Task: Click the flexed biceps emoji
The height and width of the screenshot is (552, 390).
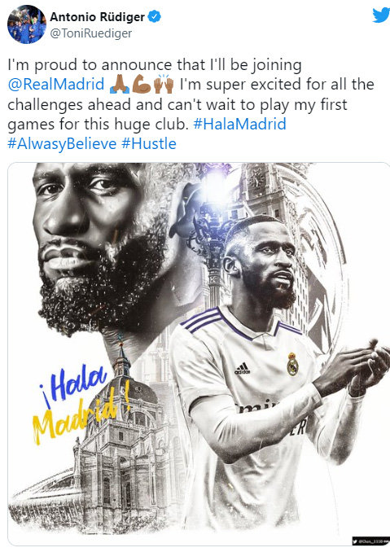Action: point(142,85)
